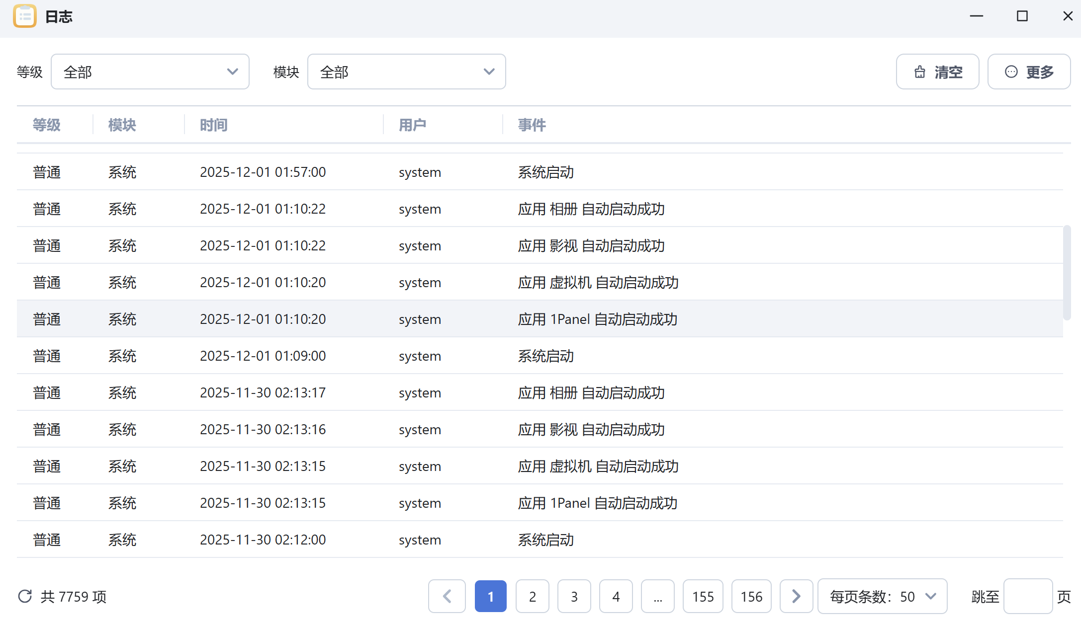
Task: Click the 跳至 page number input field
Action: pos(1027,596)
